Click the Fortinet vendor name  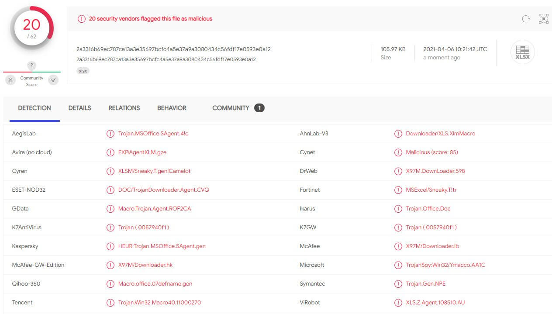click(310, 190)
